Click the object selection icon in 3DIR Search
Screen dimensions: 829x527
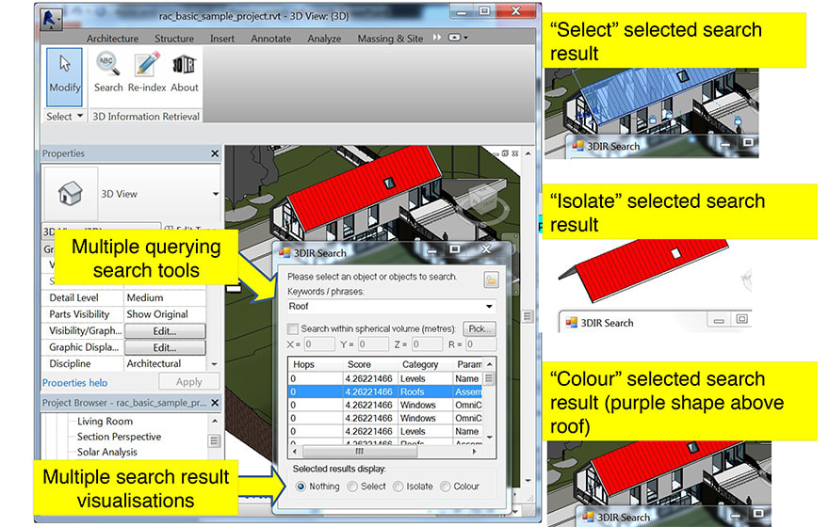point(491,279)
